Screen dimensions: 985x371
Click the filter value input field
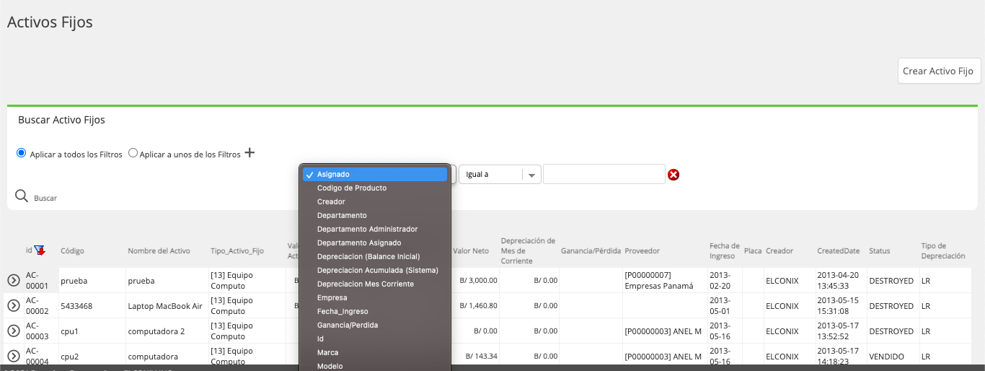(x=604, y=174)
